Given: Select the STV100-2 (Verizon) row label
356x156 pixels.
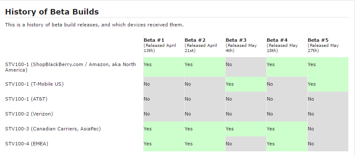Looking at the screenshot, I should click(x=29, y=114).
